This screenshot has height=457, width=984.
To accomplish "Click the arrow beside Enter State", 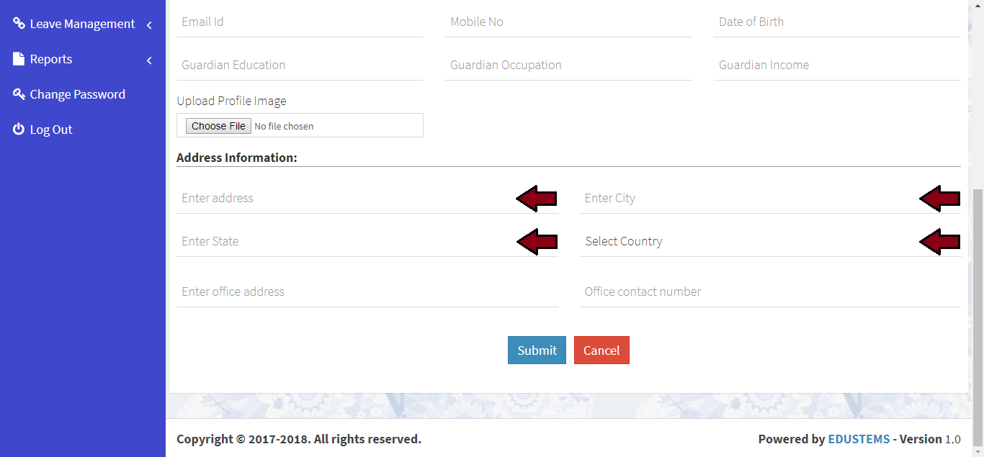I will click(537, 242).
